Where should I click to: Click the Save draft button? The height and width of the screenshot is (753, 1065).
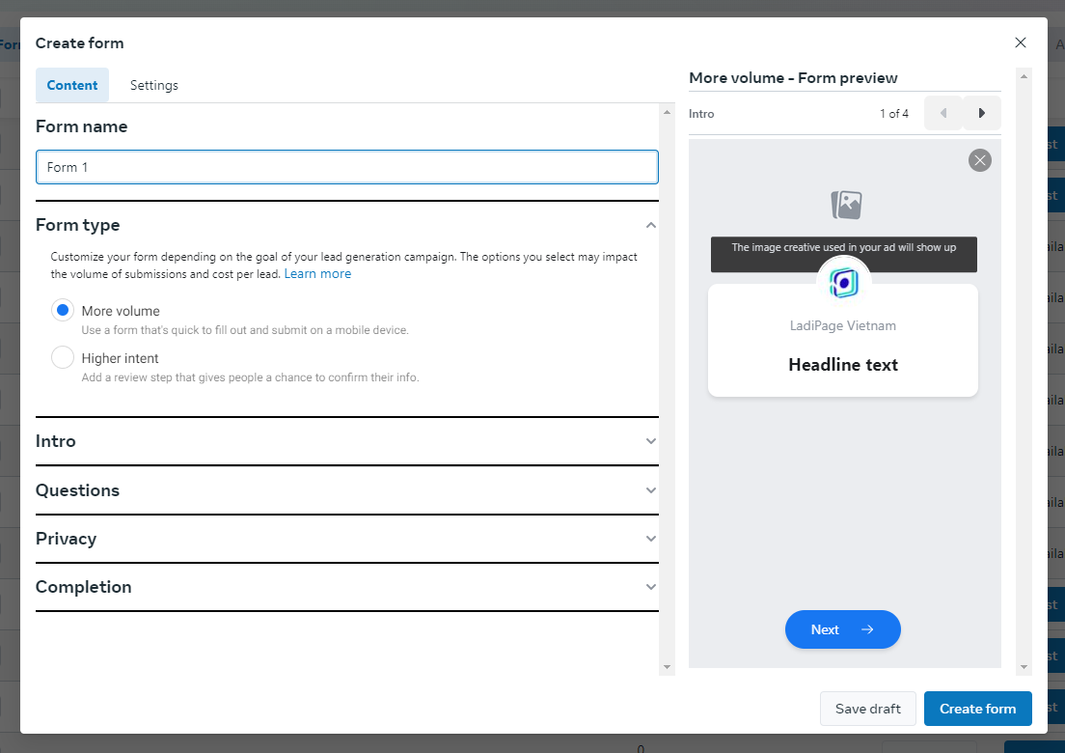(x=867, y=709)
